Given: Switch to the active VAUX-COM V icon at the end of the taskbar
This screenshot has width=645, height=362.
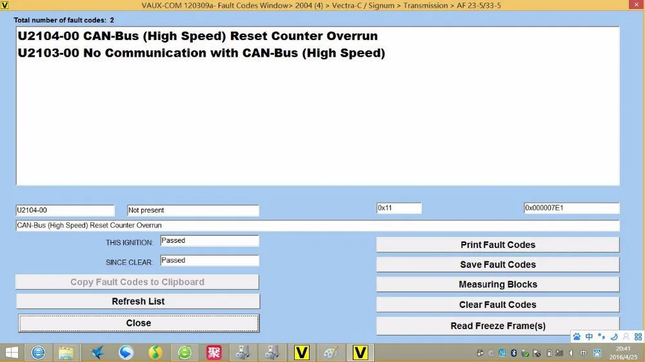Looking at the screenshot, I should pos(360,352).
